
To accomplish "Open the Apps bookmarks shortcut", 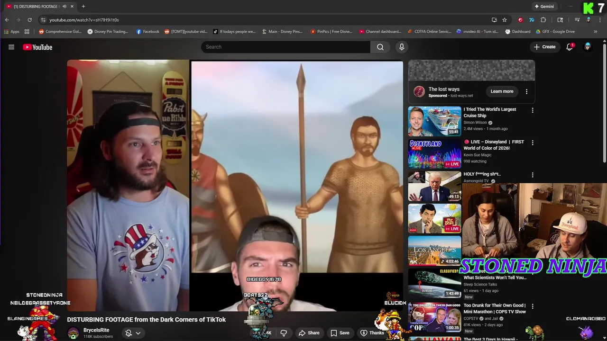I will 11,32.
